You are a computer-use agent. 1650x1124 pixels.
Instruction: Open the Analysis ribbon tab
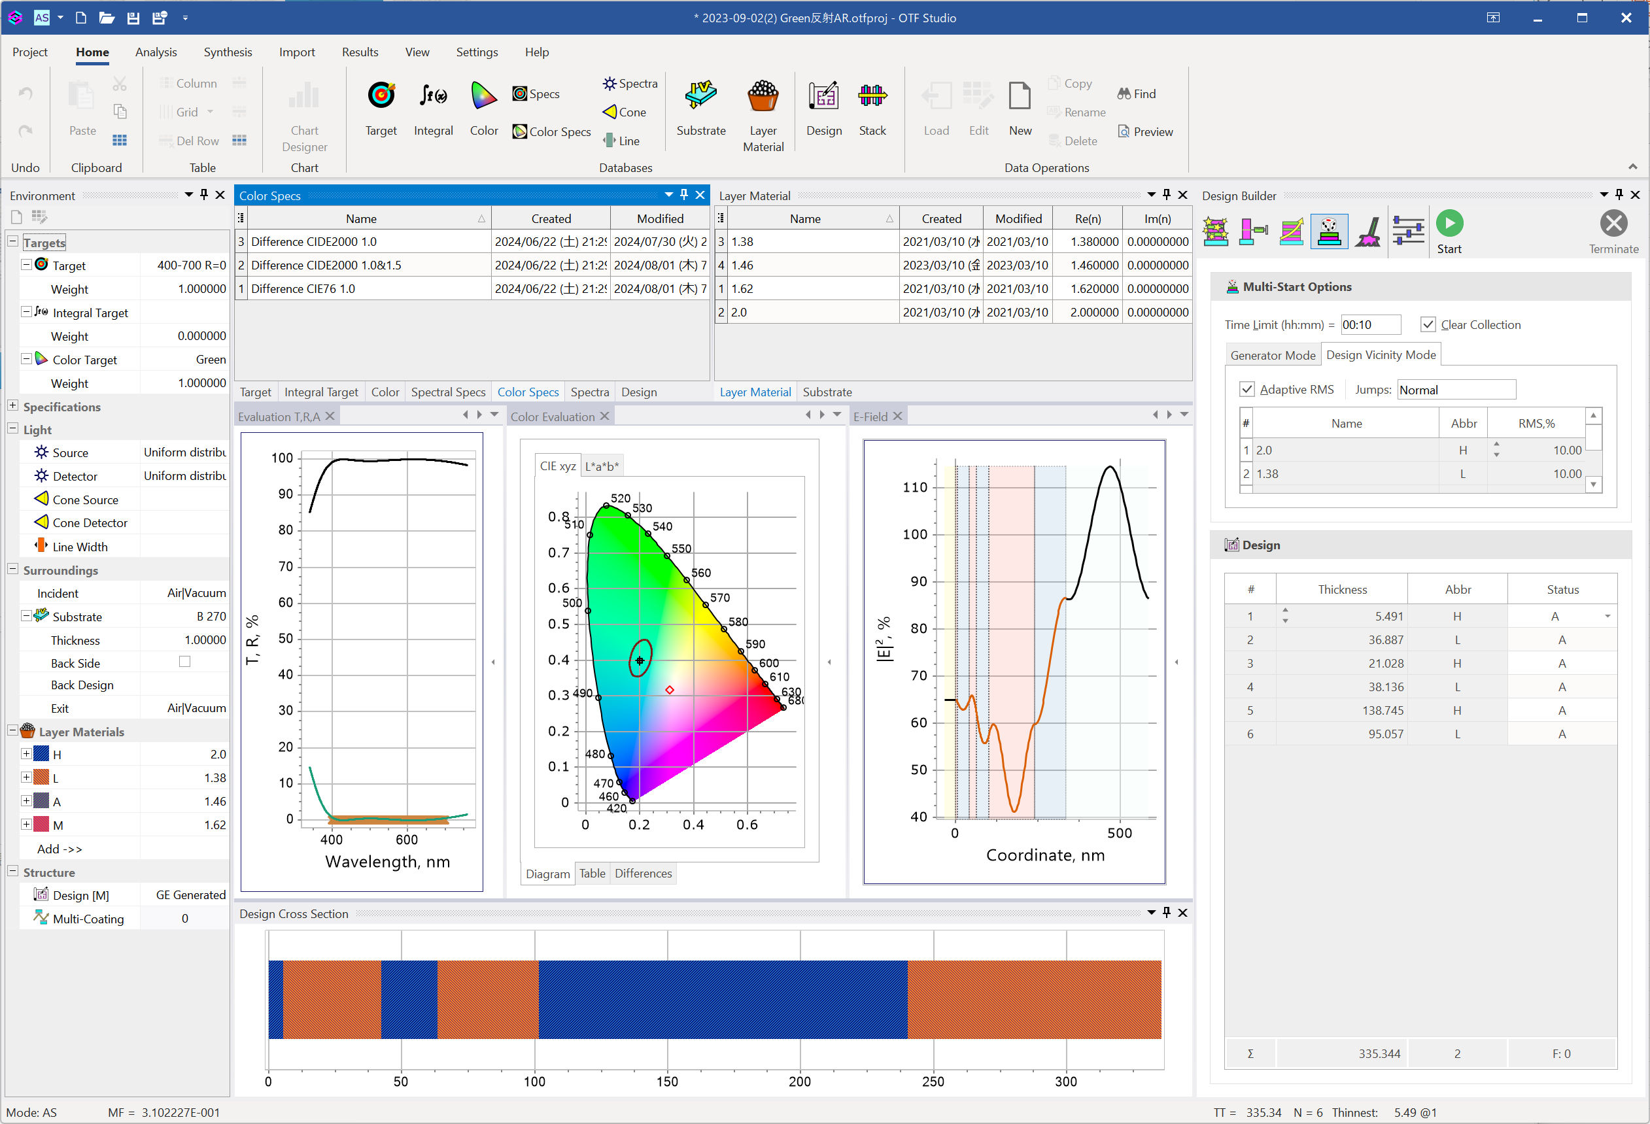pos(156,52)
